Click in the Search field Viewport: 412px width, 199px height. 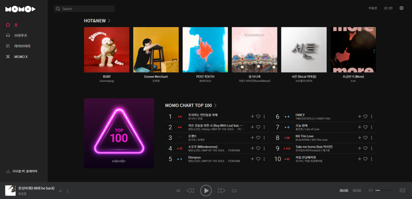pyautogui.click(x=84, y=9)
